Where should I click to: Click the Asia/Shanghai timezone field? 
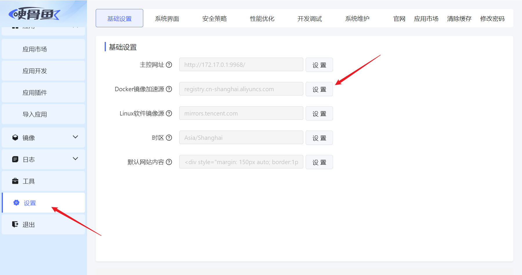click(x=241, y=137)
